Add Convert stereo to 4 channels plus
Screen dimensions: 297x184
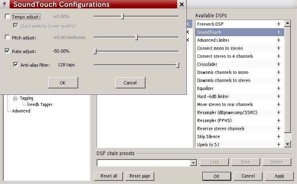(x=279, y=56)
